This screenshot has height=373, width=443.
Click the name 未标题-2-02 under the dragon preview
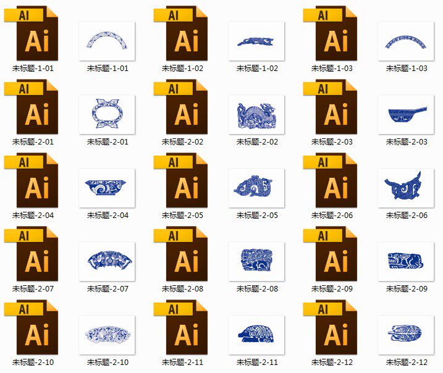257,142
